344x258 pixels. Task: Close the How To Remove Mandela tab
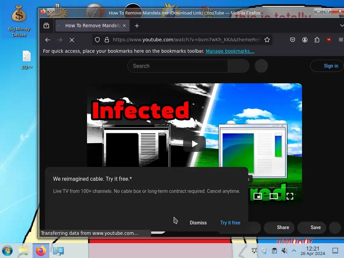point(124,26)
